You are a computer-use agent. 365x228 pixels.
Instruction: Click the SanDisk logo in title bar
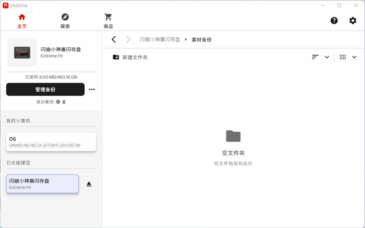(x=5, y=5)
